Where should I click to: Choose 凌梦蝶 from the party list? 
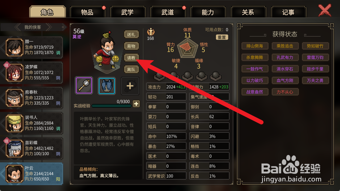point(31,72)
